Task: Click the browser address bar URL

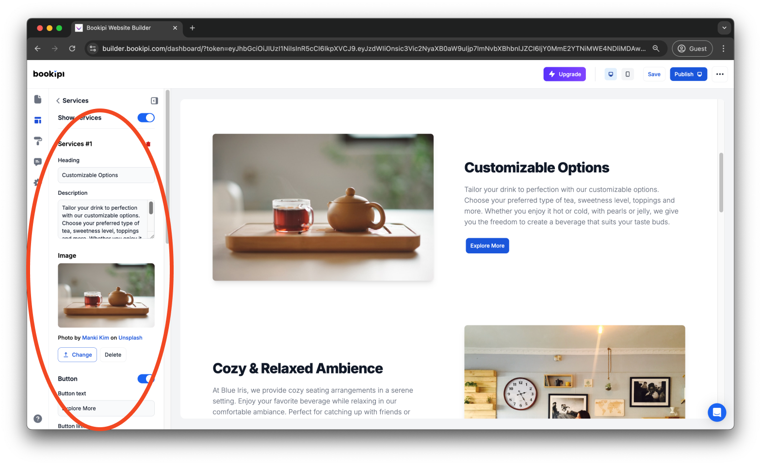Action: (373, 48)
